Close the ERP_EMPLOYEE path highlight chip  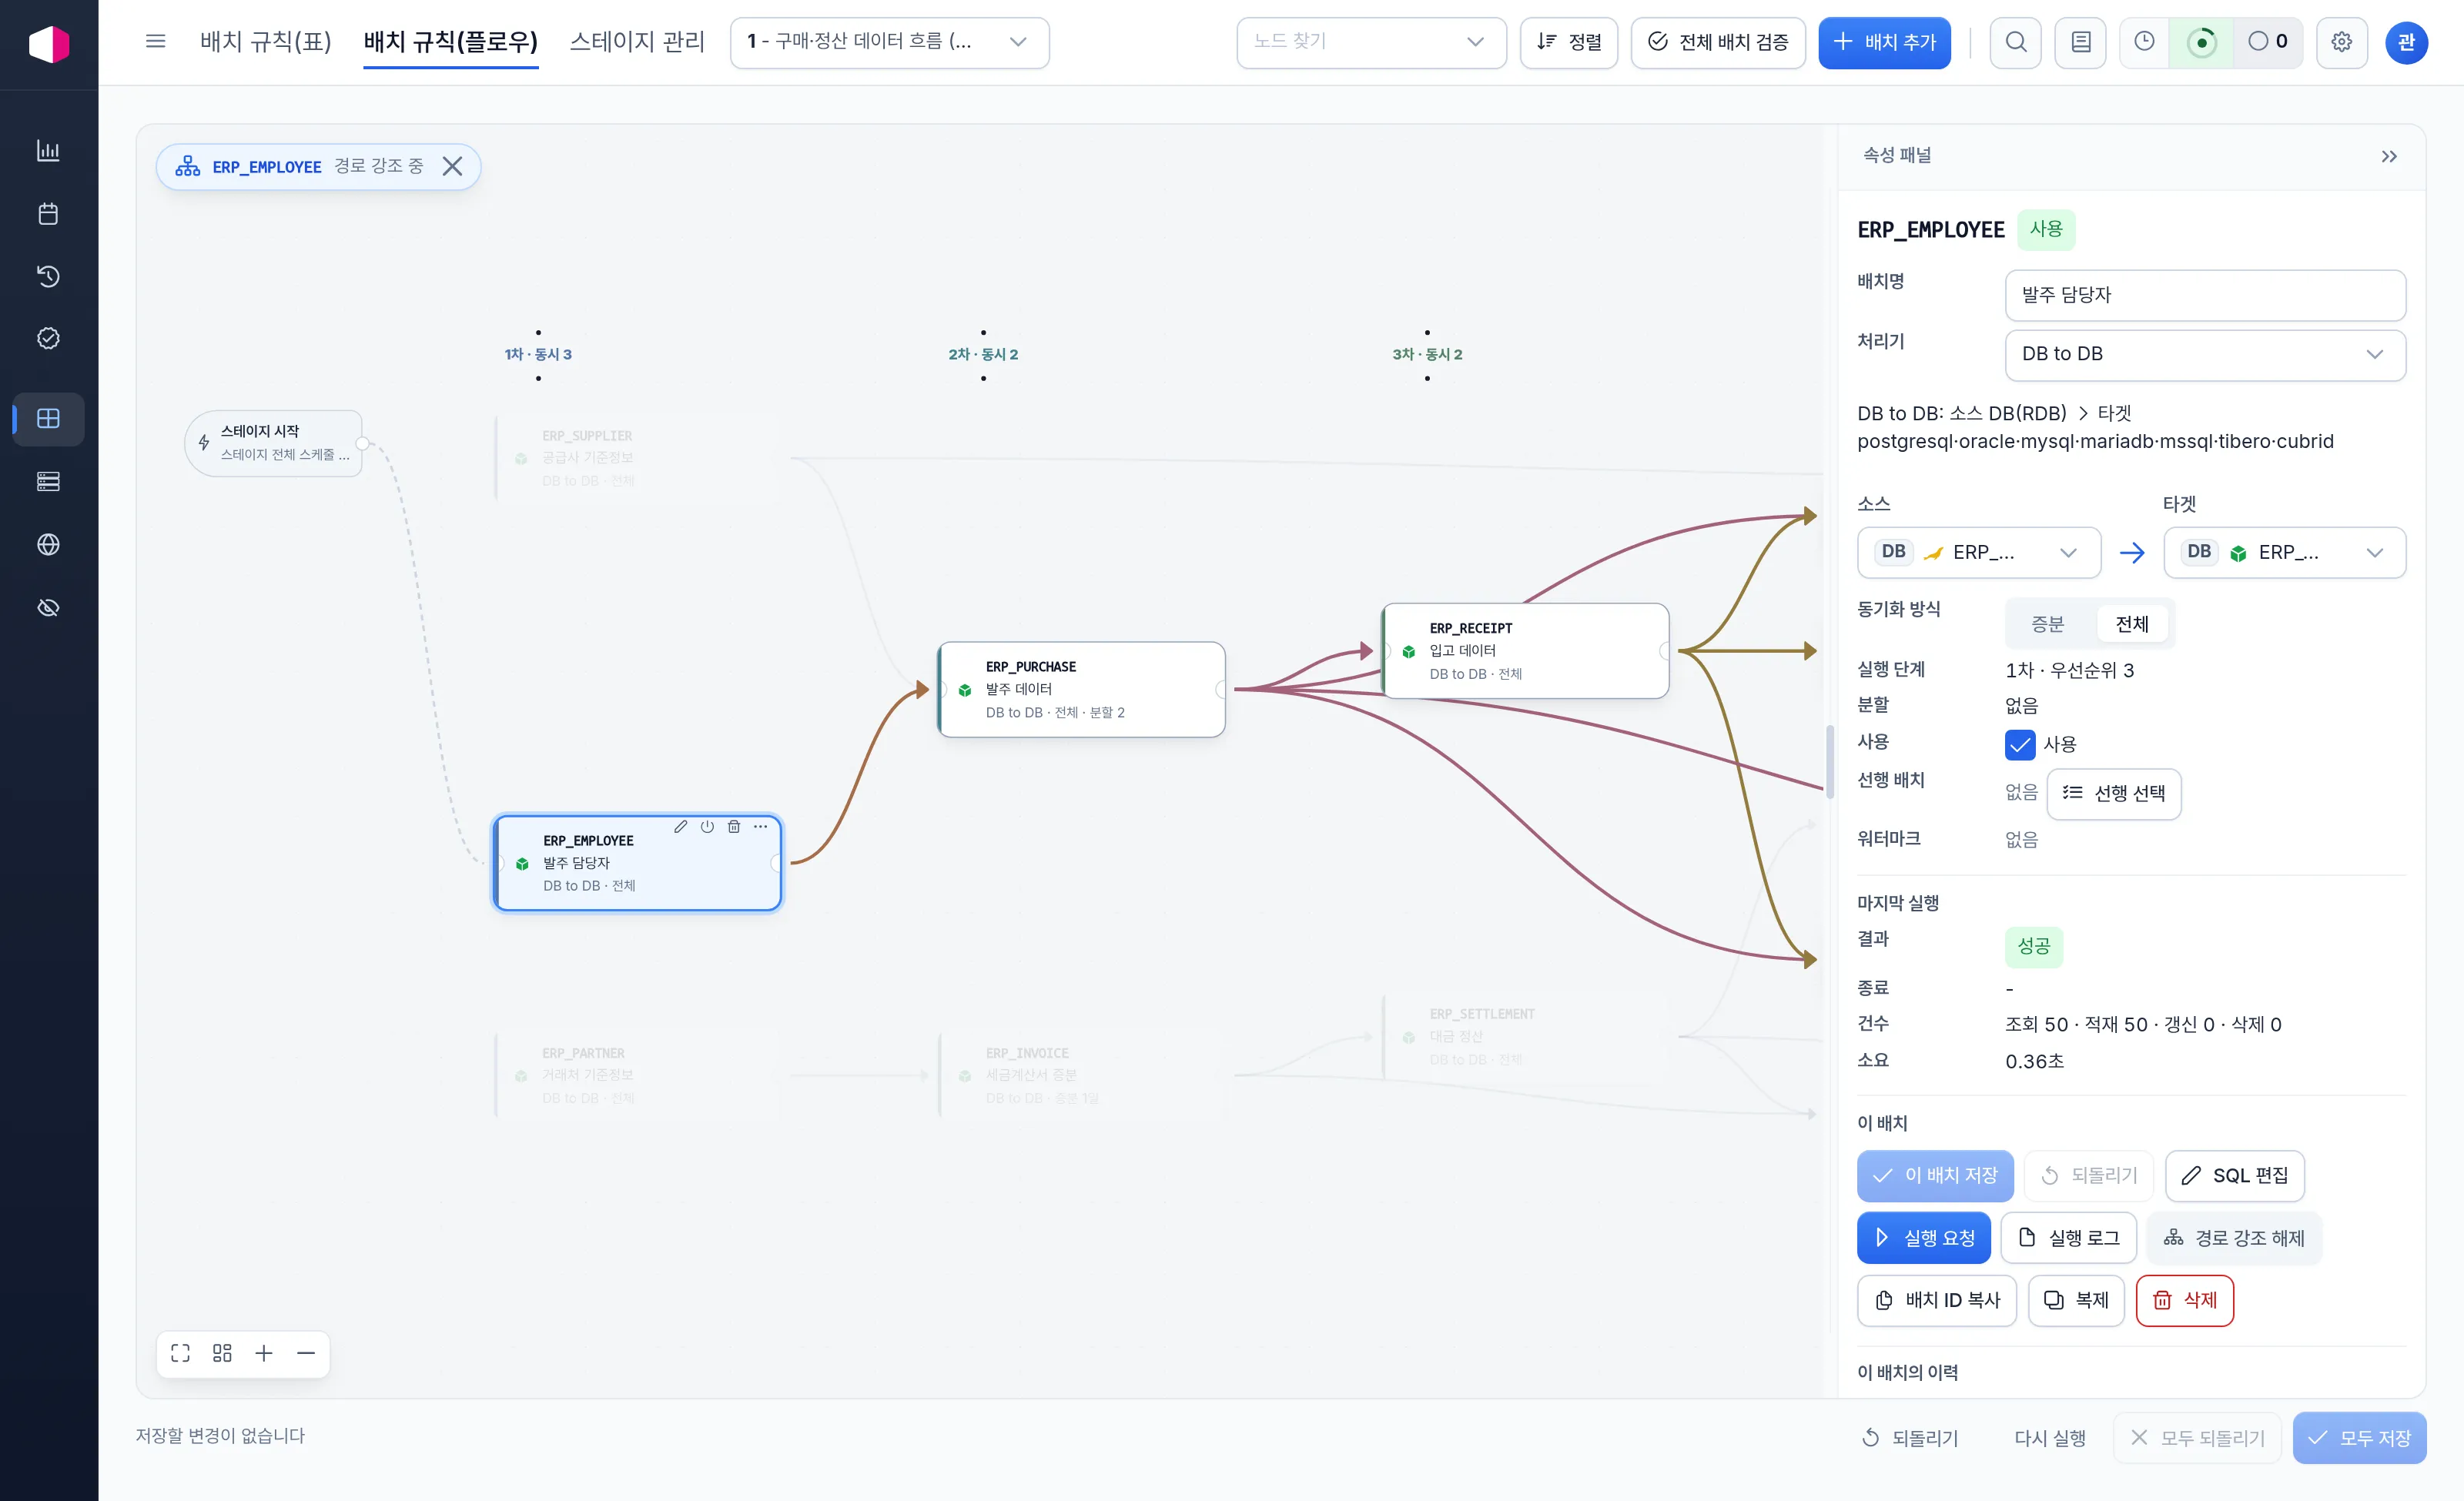click(x=453, y=166)
